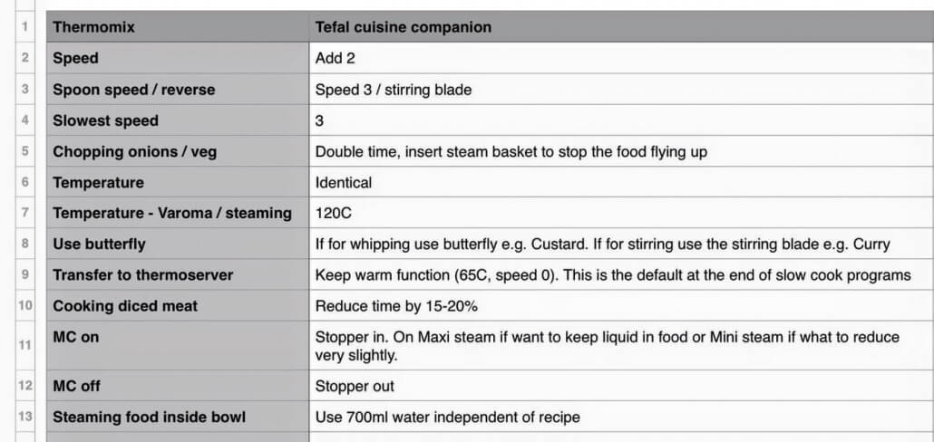
Task: Select row header number 1
Action: click(x=24, y=27)
